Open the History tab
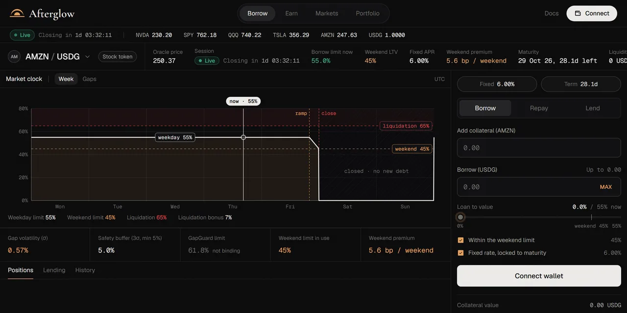This screenshot has width=627, height=313. point(85,270)
